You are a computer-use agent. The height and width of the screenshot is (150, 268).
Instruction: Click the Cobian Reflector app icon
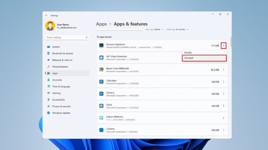click(x=101, y=118)
